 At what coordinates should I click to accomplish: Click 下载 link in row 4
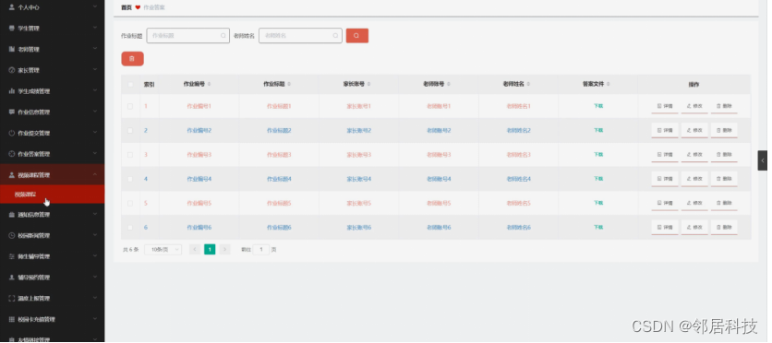(x=598, y=179)
